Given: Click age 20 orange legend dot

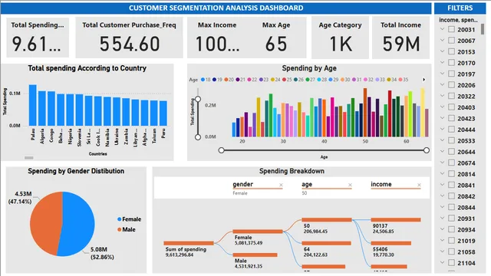Looking at the screenshot, I should (x=226, y=80).
